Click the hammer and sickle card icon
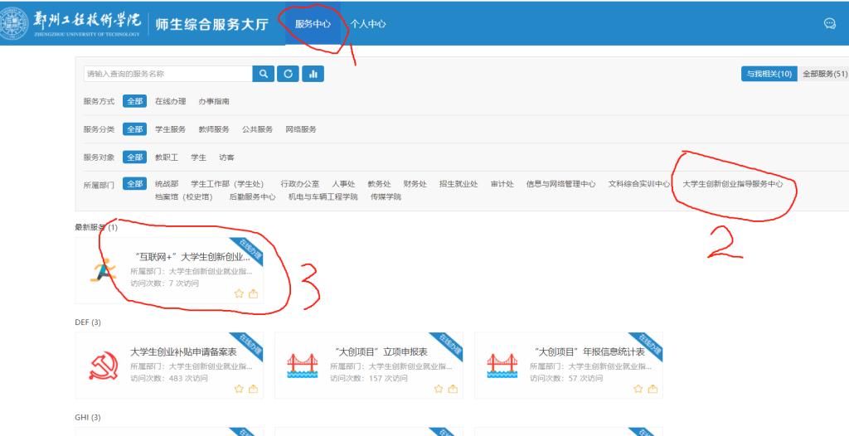The height and width of the screenshot is (436, 849). 103,366
